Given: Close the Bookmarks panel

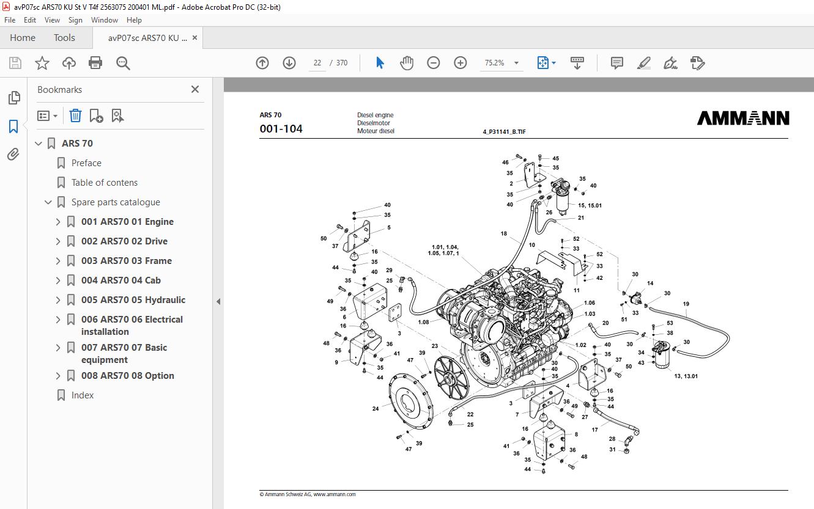Looking at the screenshot, I should 195,89.
